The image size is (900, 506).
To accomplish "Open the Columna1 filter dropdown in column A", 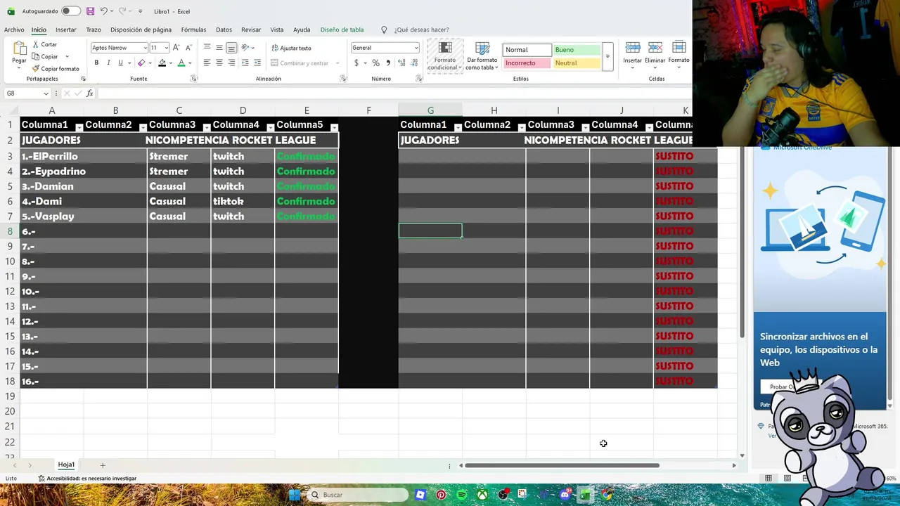I will (x=79, y=127).
